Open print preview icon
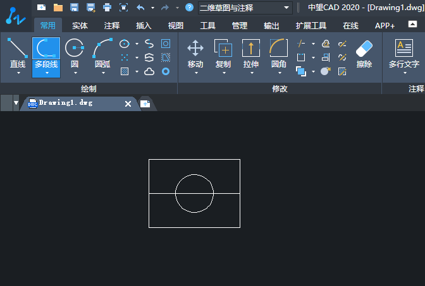Viewport: 425px width, 286px height. pos(123,8)
